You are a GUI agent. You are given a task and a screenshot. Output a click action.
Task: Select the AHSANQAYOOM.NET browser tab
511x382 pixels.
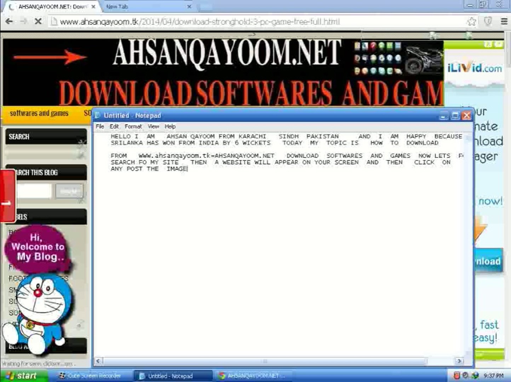51,7
